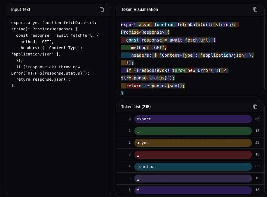
Task: Select the 'f' token row 6
Action: point(193,190)
